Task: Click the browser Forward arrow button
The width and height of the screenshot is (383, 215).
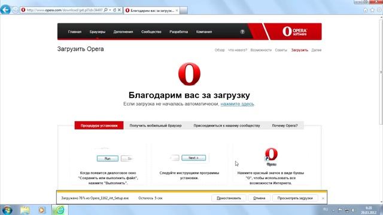Action: coord(15,10)
